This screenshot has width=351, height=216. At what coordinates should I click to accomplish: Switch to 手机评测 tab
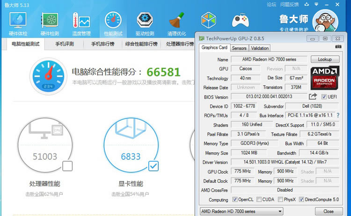click(x=65, y=44)
